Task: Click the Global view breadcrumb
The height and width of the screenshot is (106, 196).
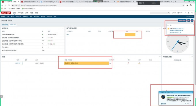Action: [x=13, y=25]
